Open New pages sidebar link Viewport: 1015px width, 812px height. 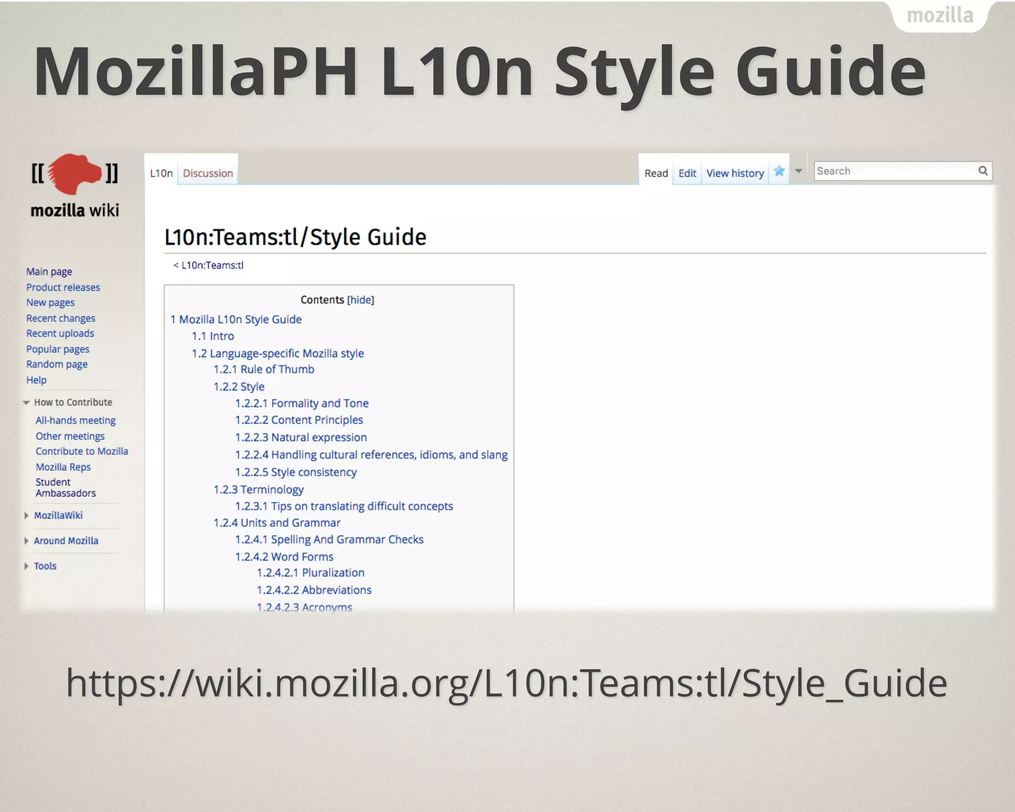coord(50,302)
